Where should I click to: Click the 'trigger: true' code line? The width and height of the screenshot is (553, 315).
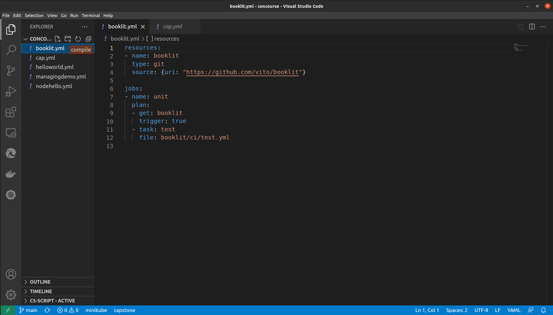point(162,121)
